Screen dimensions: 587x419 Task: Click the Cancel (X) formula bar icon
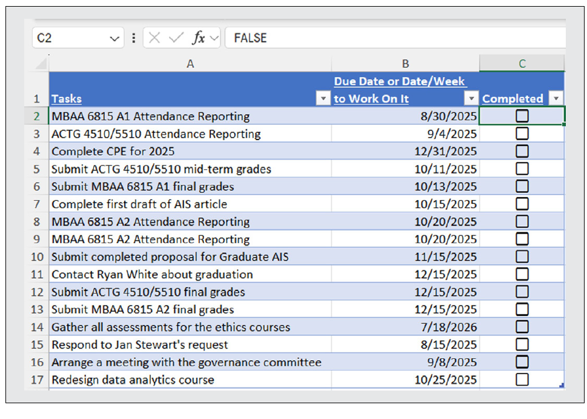coord(154,38)
